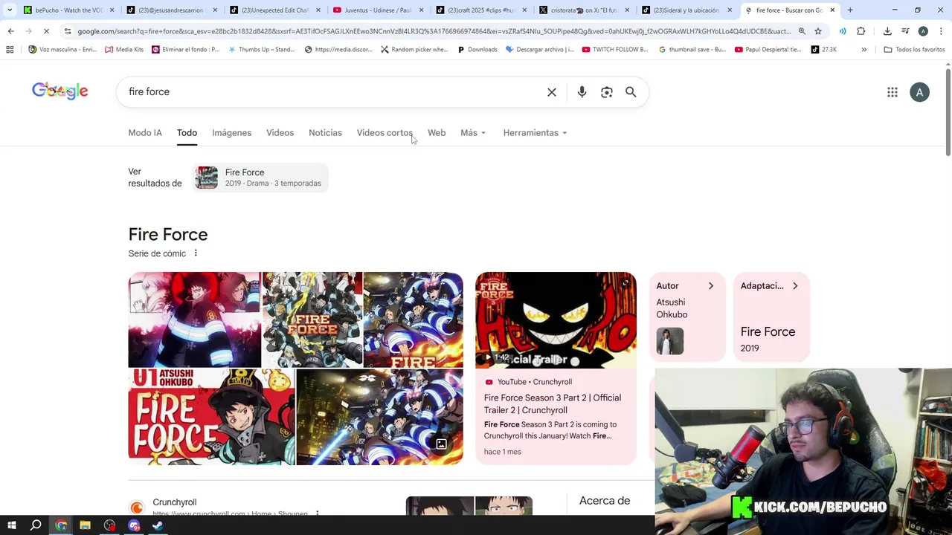The width and height of the screenshot is (952, 535).
Task: Expand the Autor card arrow
Action: [x=710, y=286]
